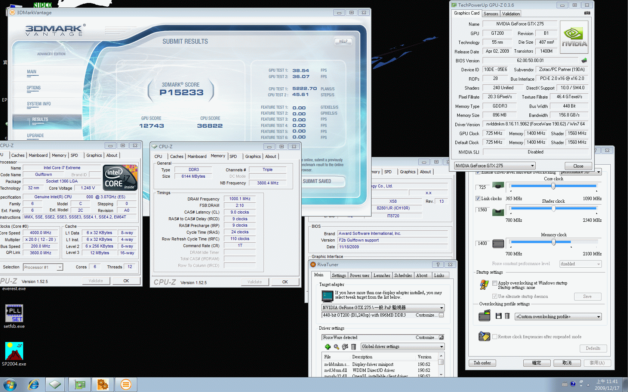Viewport: 628px width, 392px height.
Task: Open the SPD tab in CPU-Z memory window
Action: (233, 156)
